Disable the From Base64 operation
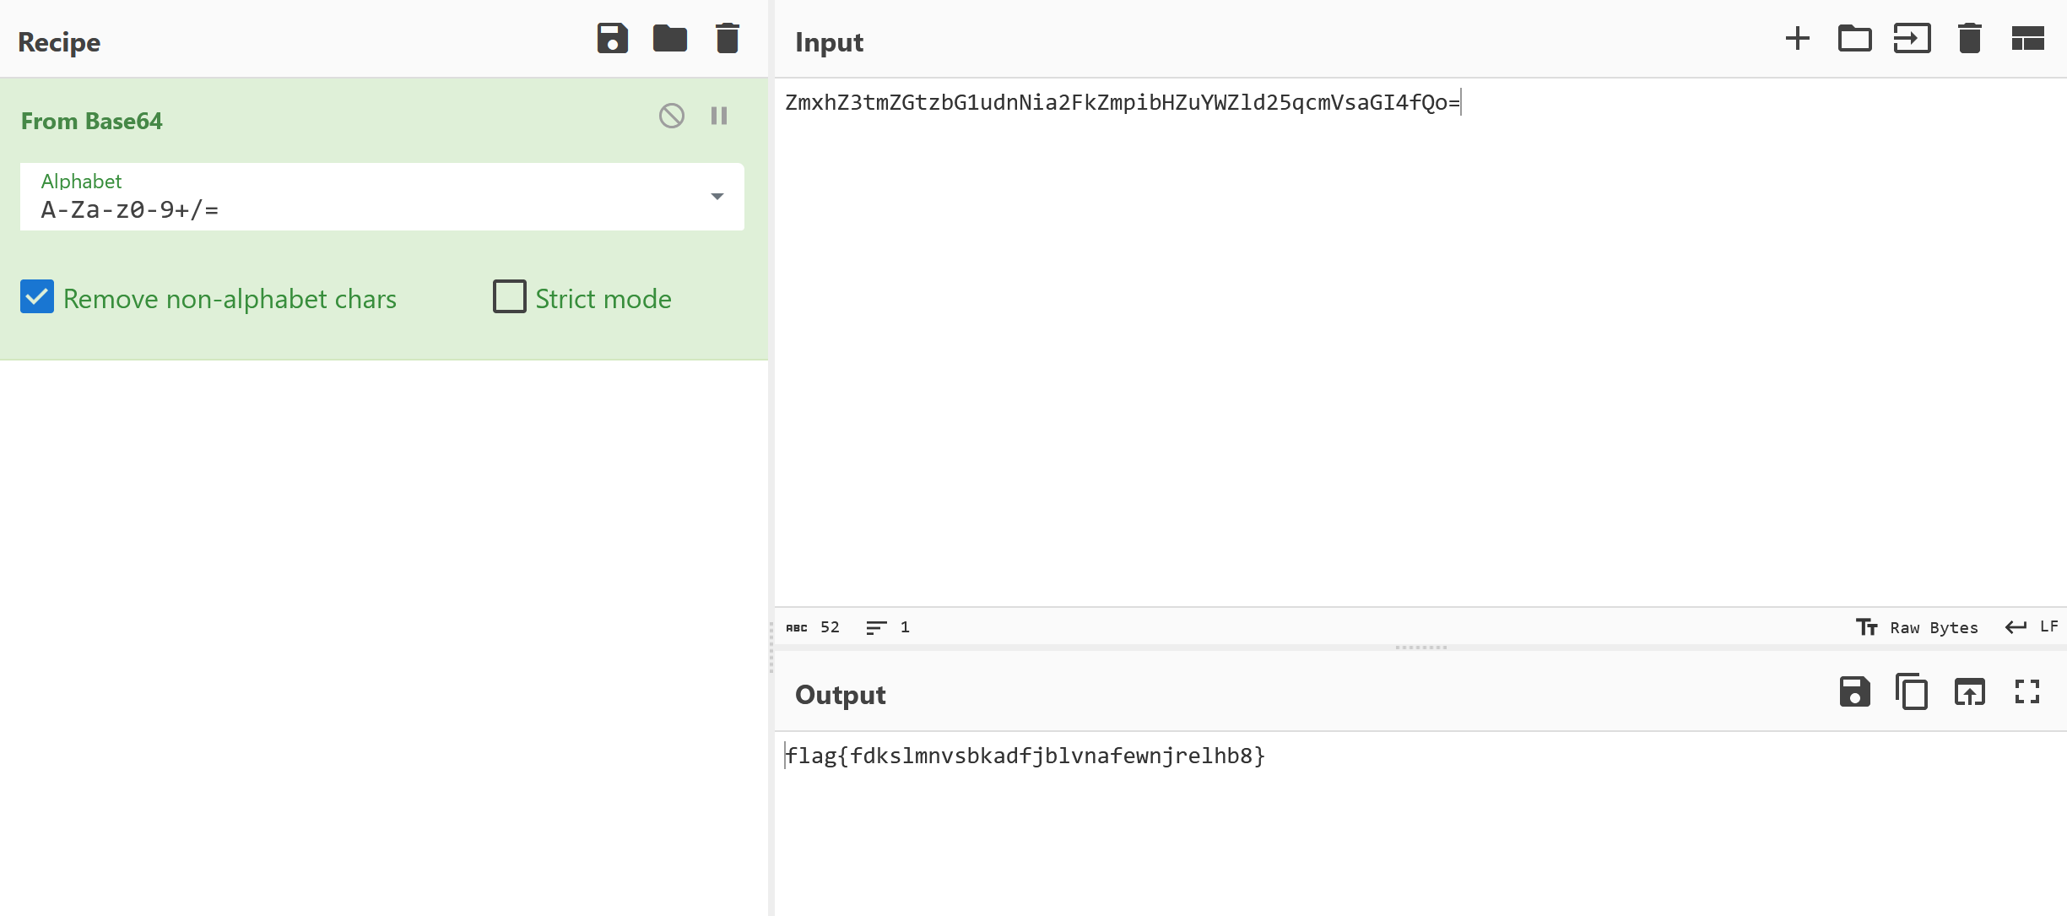This screenshot has height=916, width=2067. click(672, 116)
